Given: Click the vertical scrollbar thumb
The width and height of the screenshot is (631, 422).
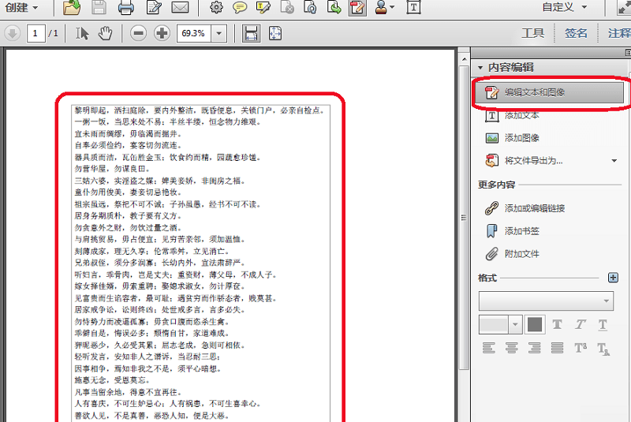Looking at the screenshot, I should pyautogui.click(x=464, y=217).
